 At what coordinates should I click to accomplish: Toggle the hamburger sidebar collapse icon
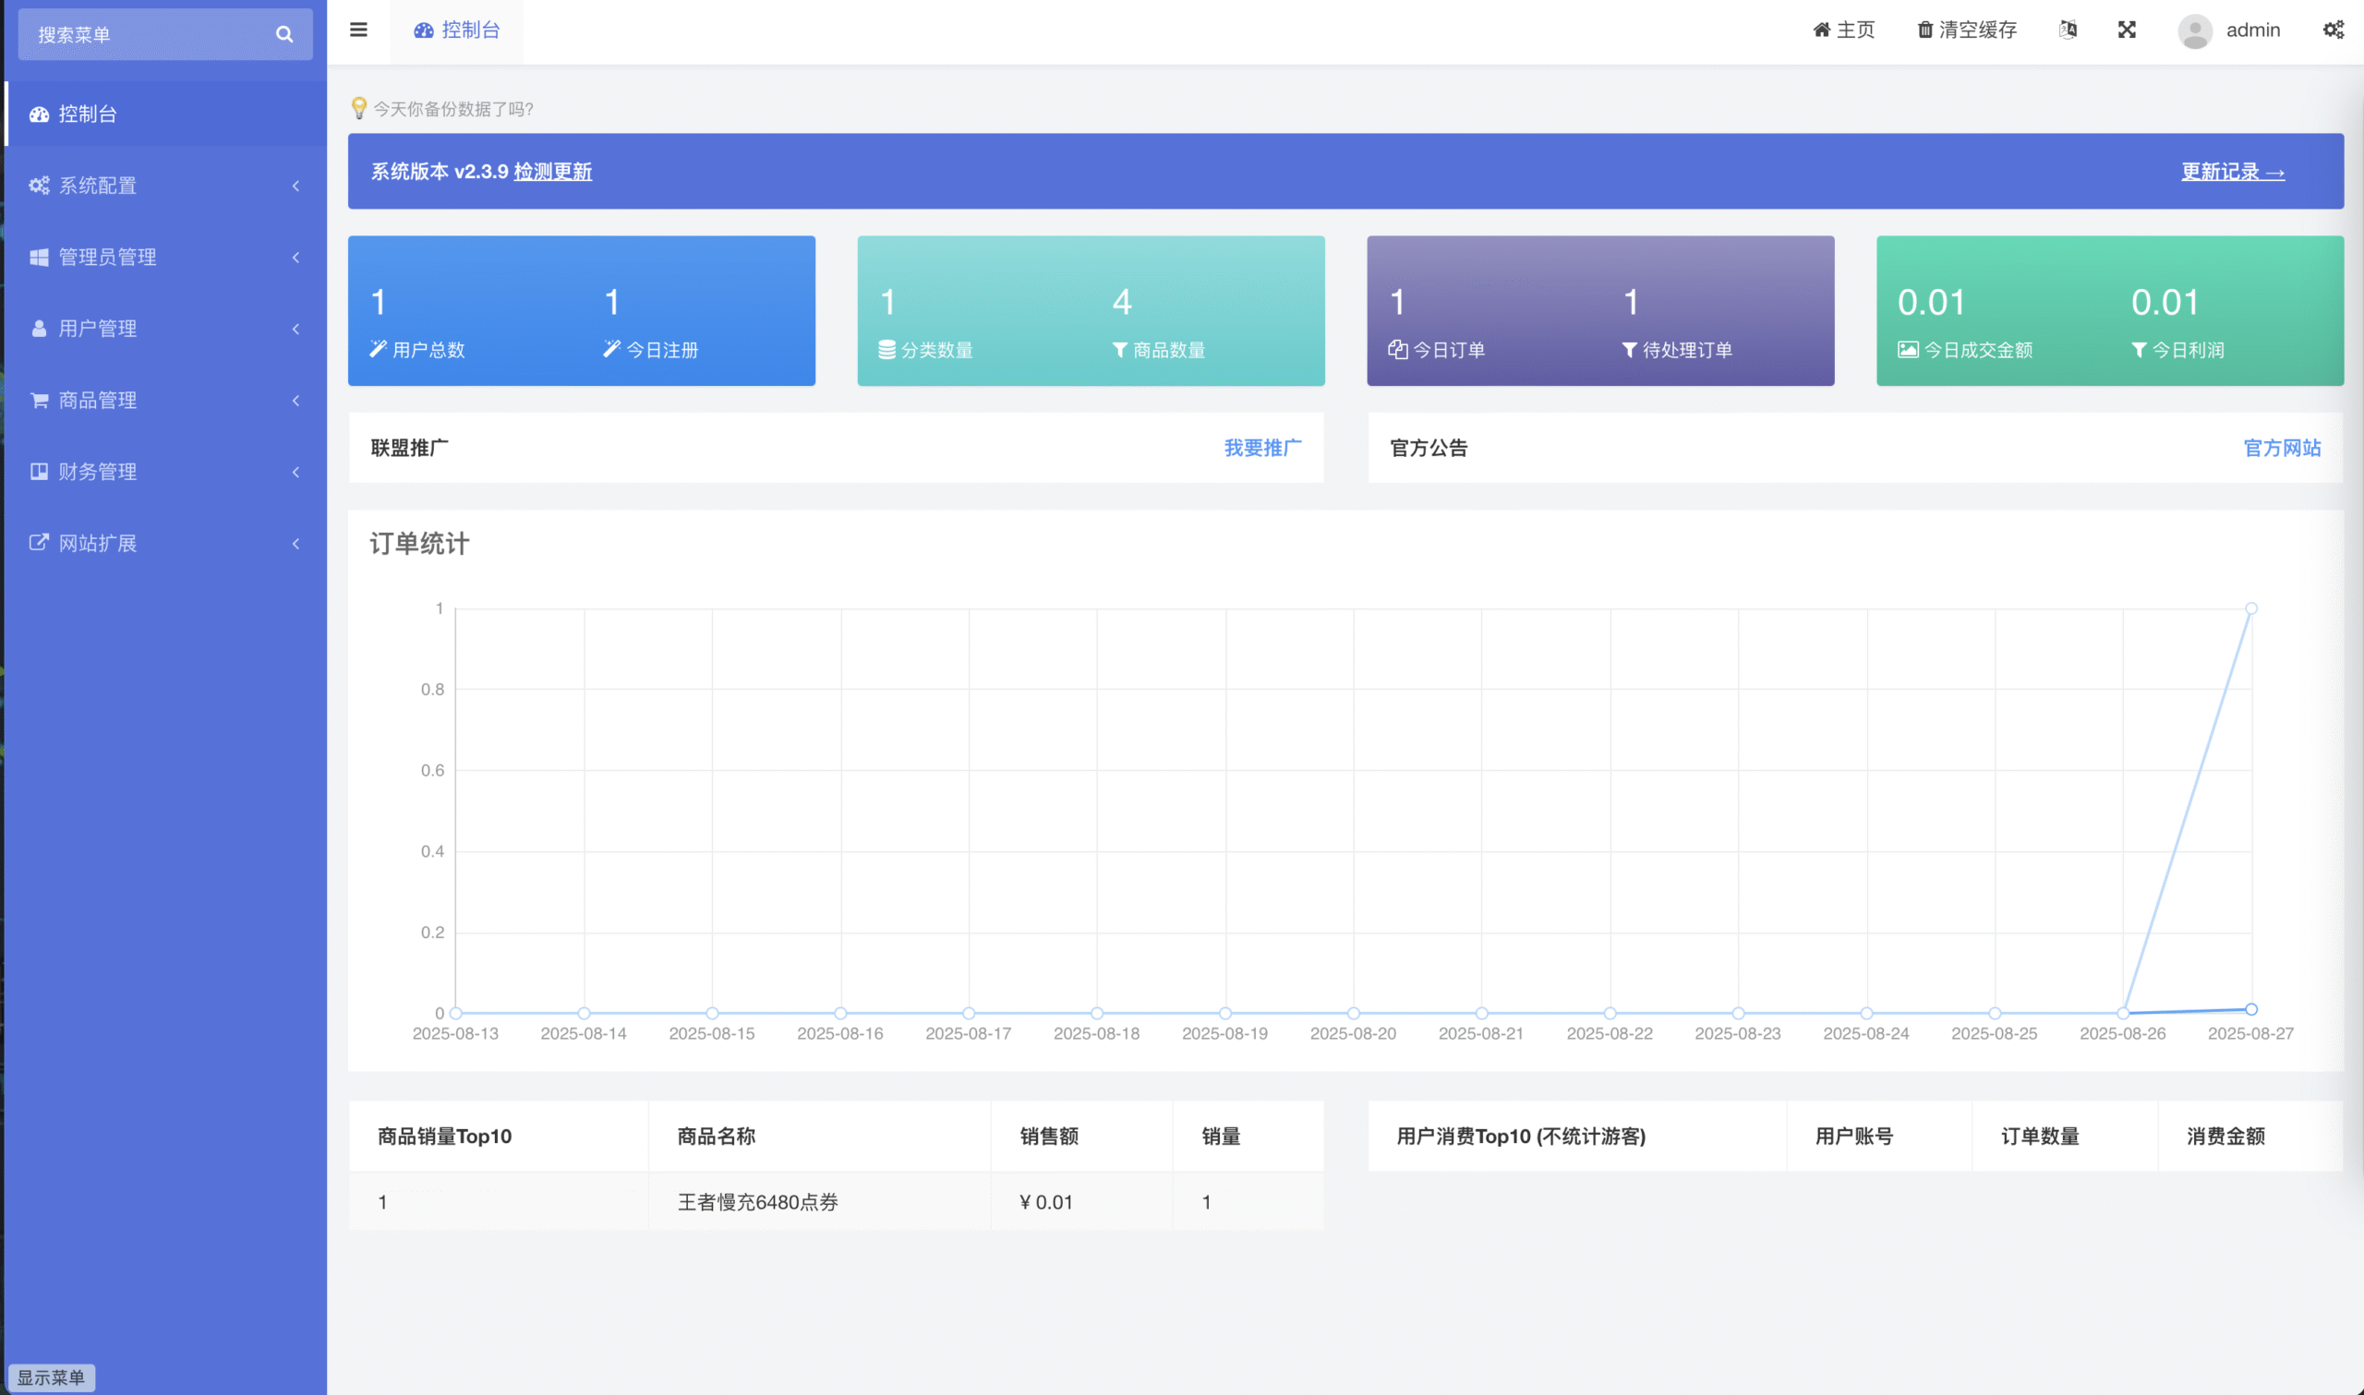(358, 30)
